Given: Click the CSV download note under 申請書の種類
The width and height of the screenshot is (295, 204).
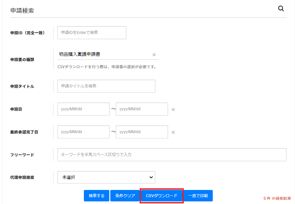Looking at the screenshot, I should pos(107,67).
